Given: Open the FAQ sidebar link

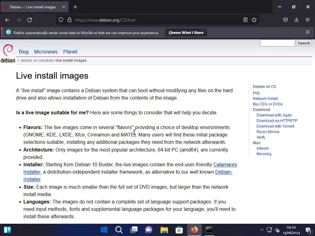Looking at the screenshot, I should (x=256, y=93).
